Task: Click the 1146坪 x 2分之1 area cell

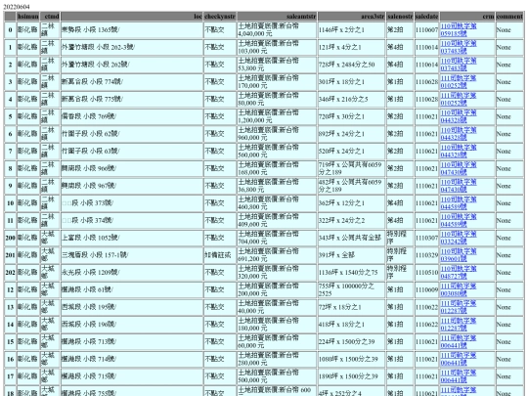Action: (351, 29)
